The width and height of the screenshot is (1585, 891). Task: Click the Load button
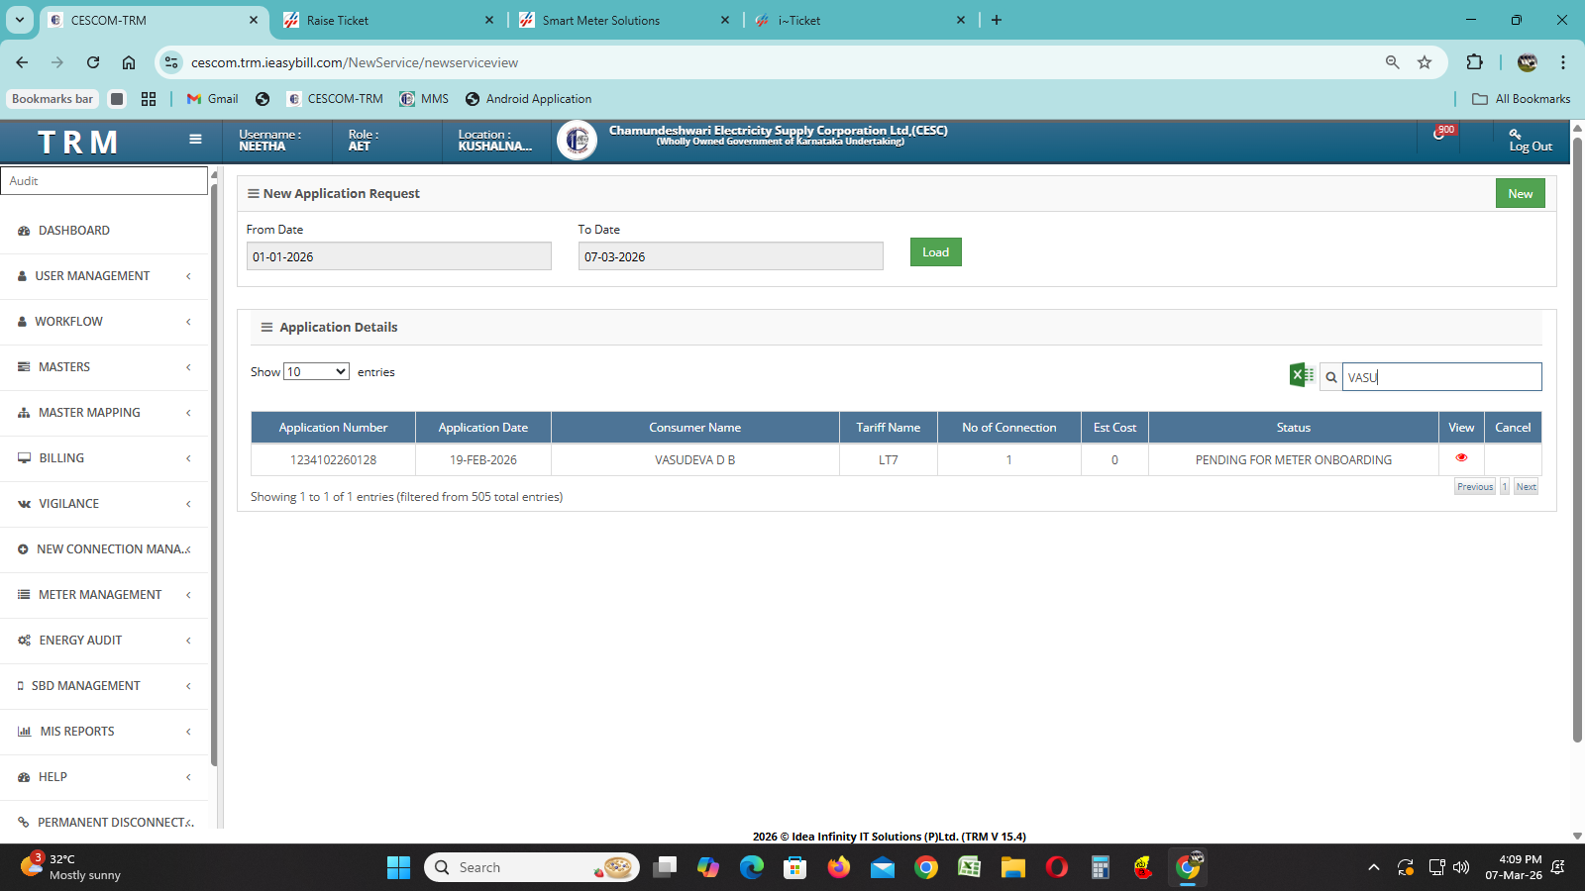pos(935,252)
